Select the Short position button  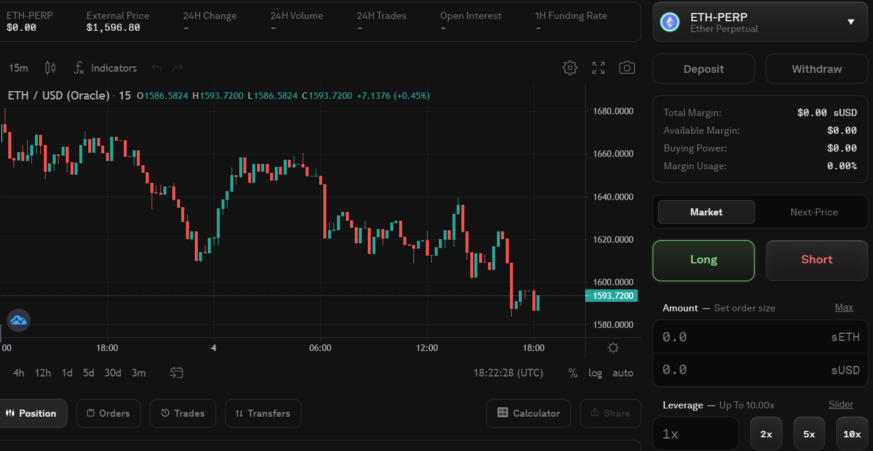(817, 260)
